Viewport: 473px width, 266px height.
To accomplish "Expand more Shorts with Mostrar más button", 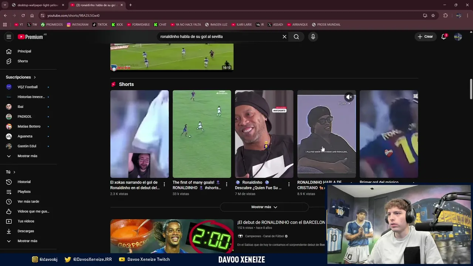I will pos(264,207).
